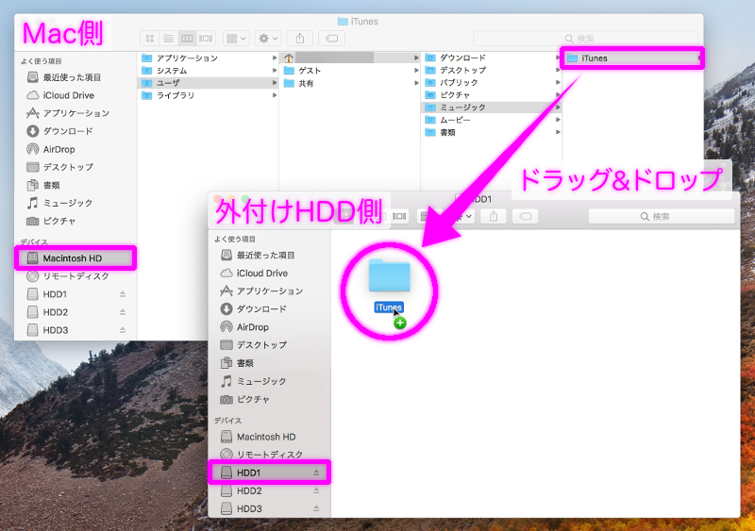Select デスクトップ folder in third column

click(492, 71)
